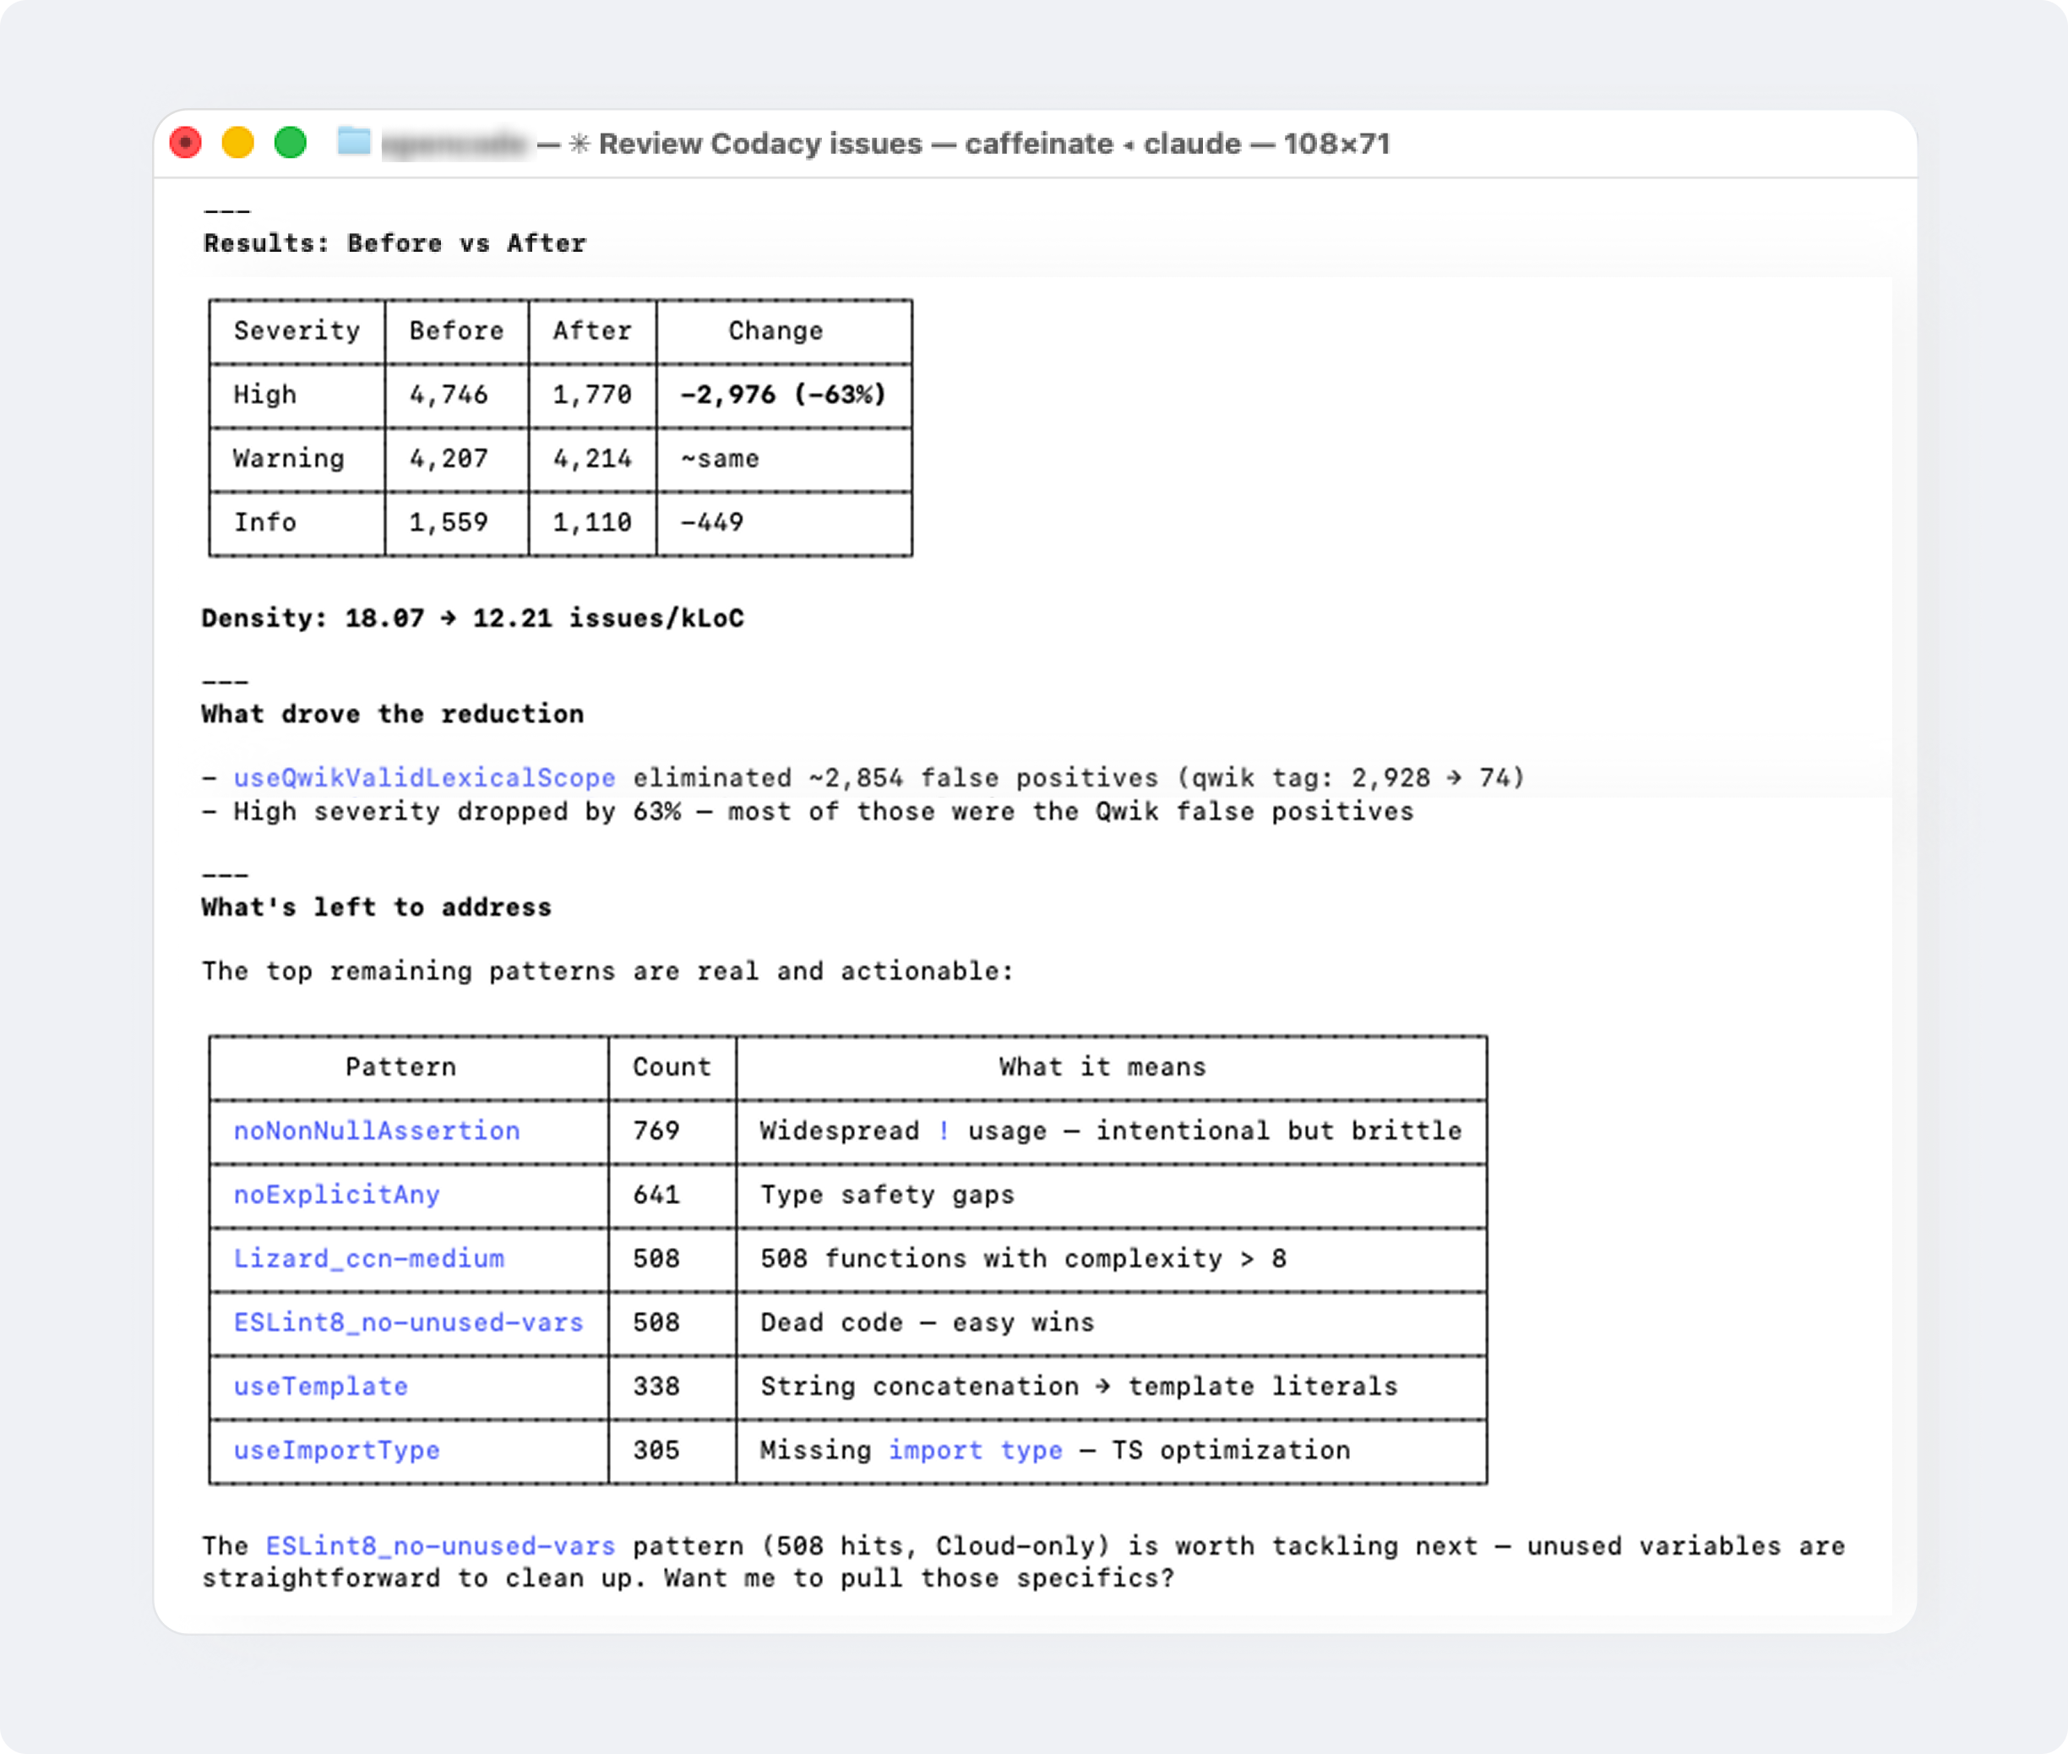Close the terminal window with the red button
This screenshot has width=2068, height=1754.
(x=186, y=143)
